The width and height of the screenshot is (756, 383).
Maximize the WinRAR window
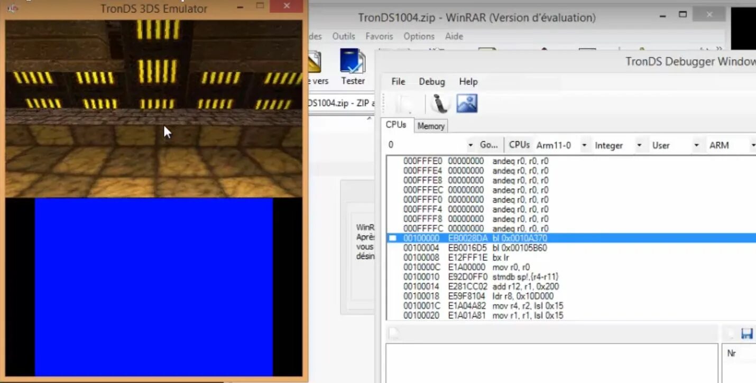(683, 15)
